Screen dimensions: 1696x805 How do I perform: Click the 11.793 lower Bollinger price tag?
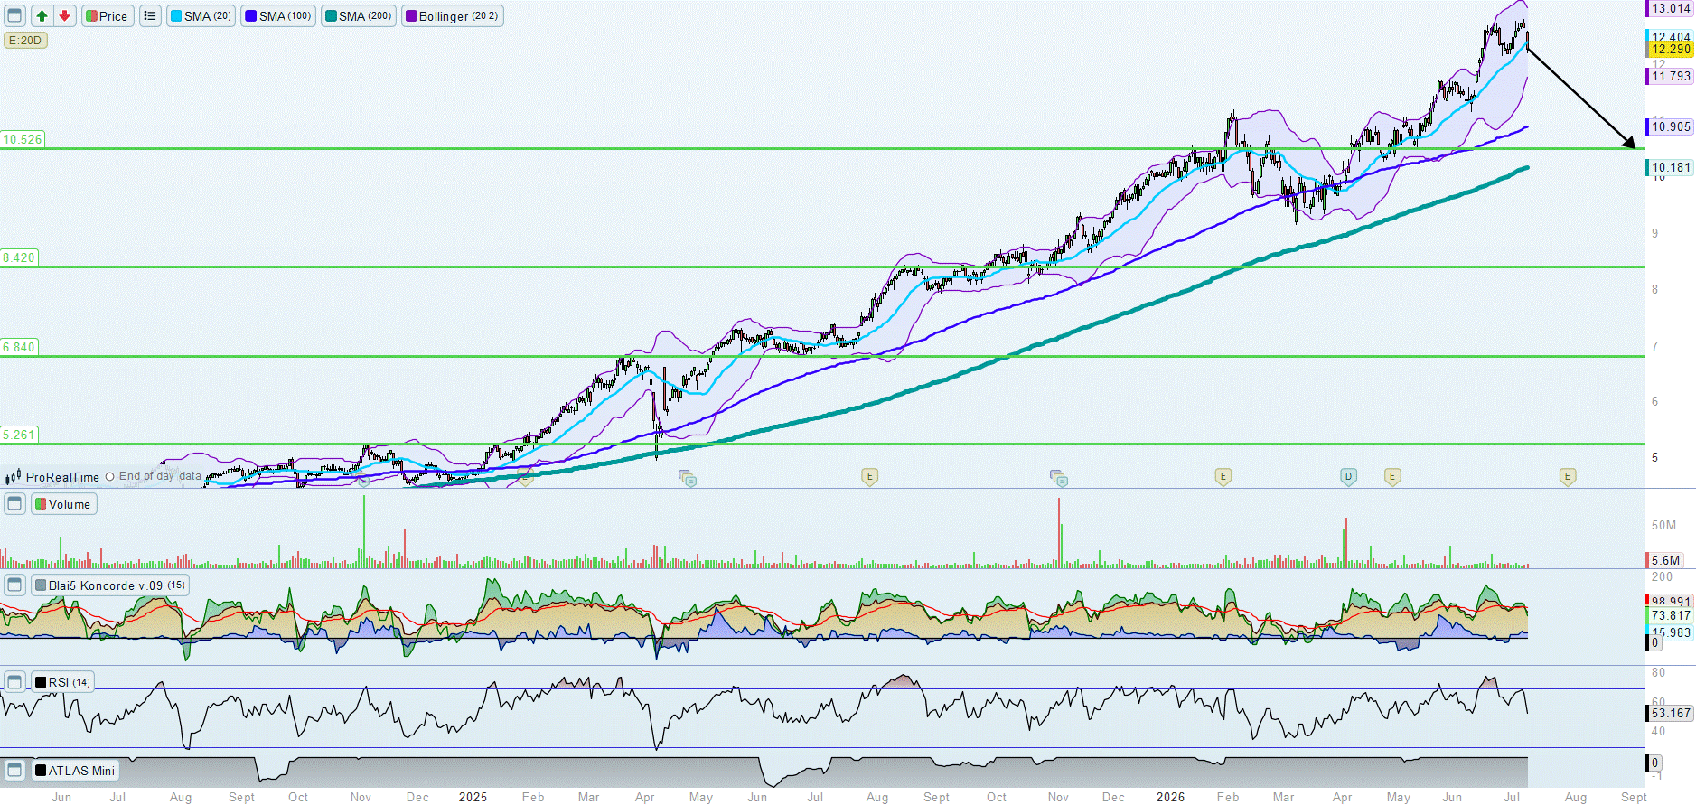1670,77
